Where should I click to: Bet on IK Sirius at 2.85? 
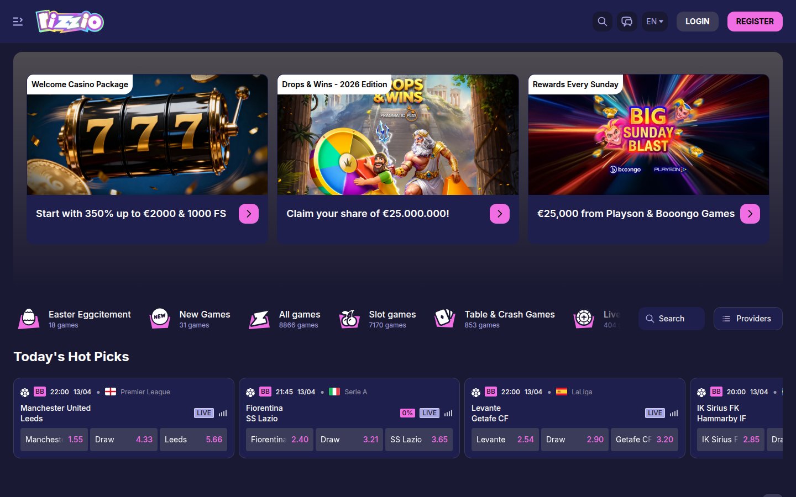point(731,440)
